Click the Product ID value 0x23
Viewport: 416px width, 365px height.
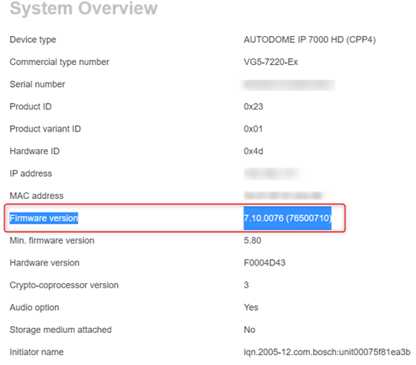tap(253, 106)
